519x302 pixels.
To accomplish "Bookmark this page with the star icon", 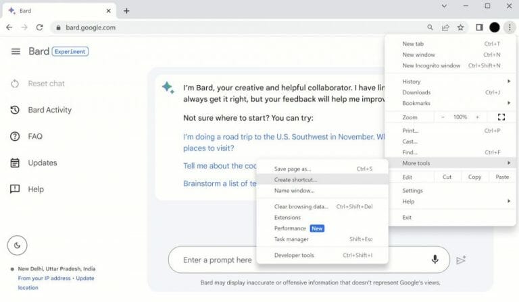I will (460, 28).
